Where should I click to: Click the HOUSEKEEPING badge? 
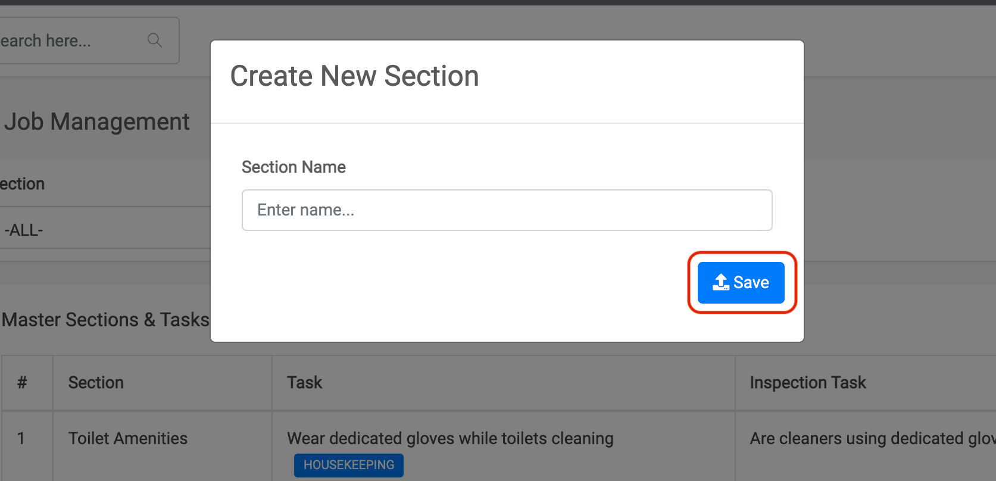point(348,465)
